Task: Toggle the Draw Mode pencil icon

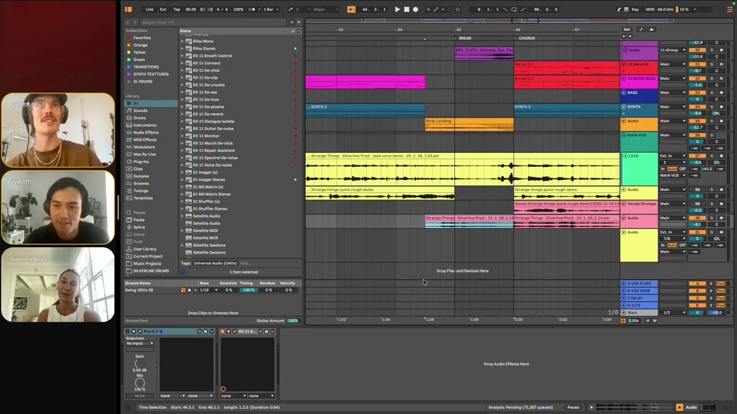Action: coord(619,9)
